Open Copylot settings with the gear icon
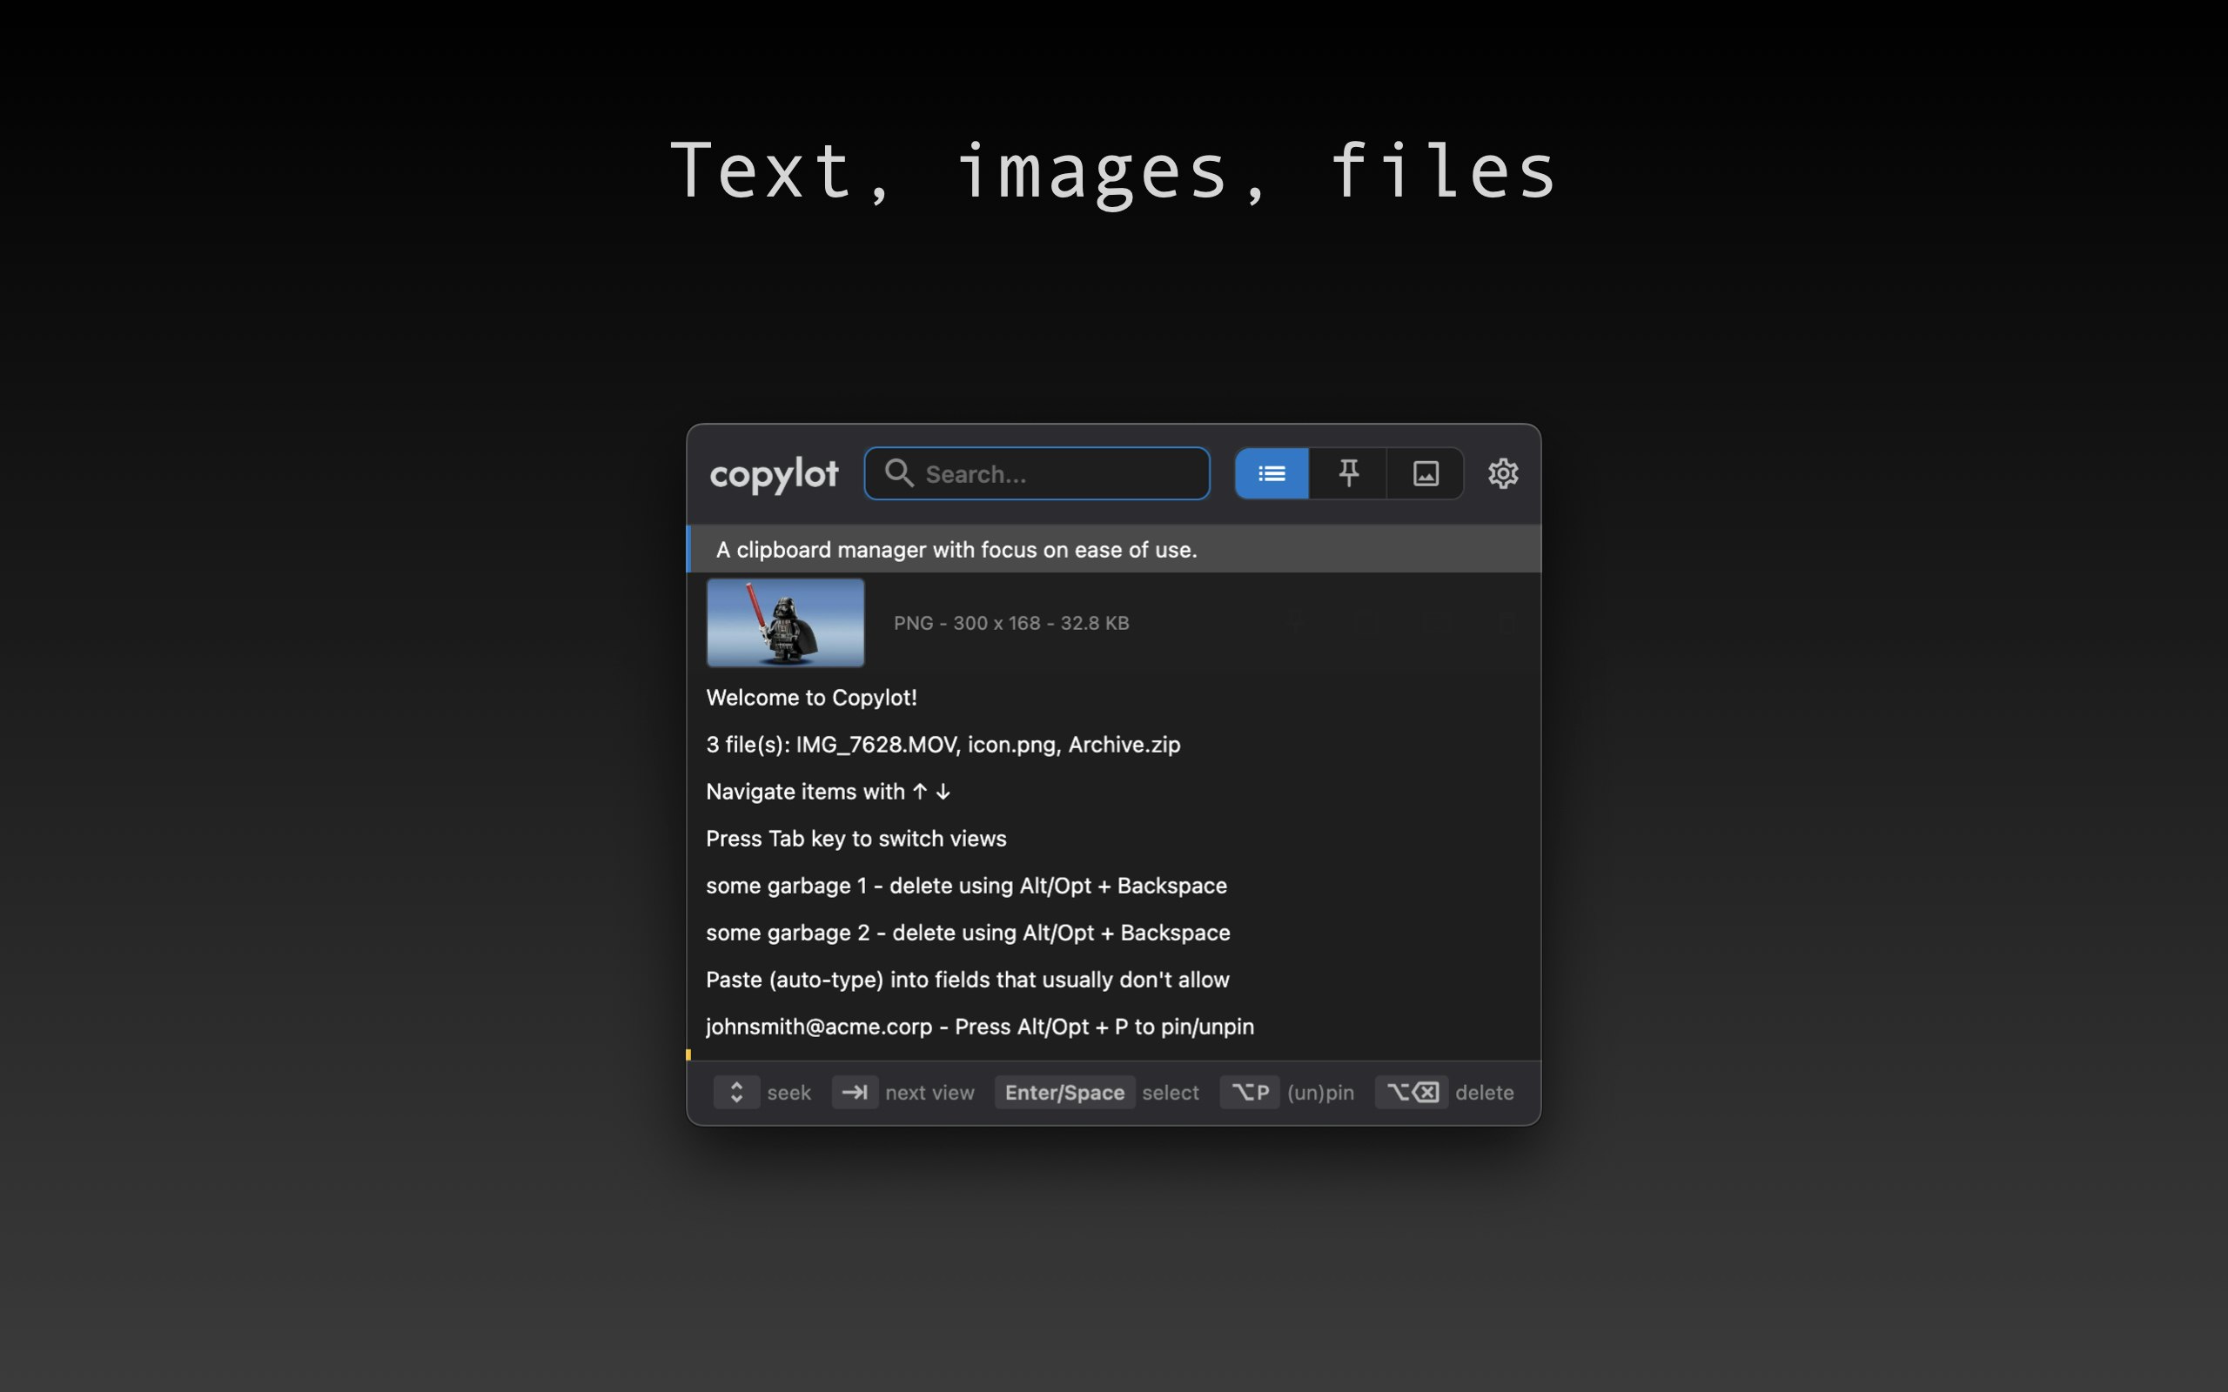The height and width of the screenshot is (1392, 2228). 1502,473
